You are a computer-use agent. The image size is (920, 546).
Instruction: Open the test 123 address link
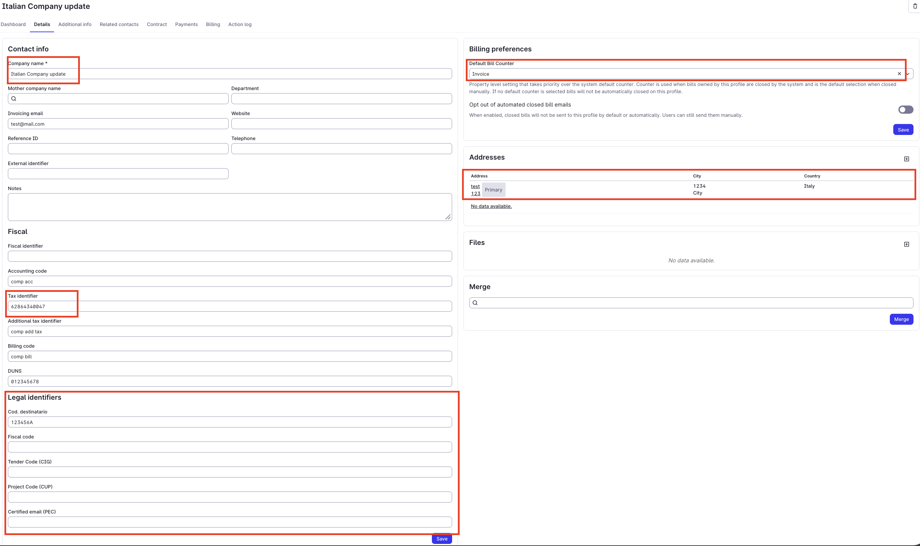click(475, 190)
